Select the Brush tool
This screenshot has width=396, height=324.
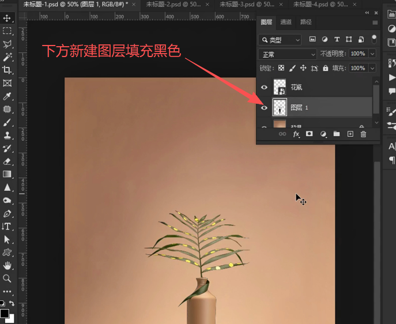coord(7,122)
